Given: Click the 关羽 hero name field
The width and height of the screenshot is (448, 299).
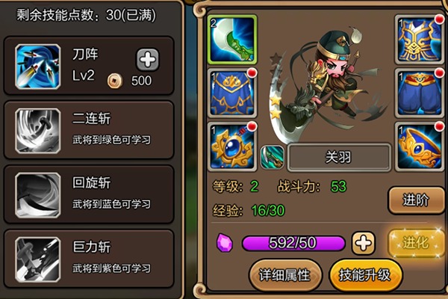Looking at the screenshot, I should [339, 158].
